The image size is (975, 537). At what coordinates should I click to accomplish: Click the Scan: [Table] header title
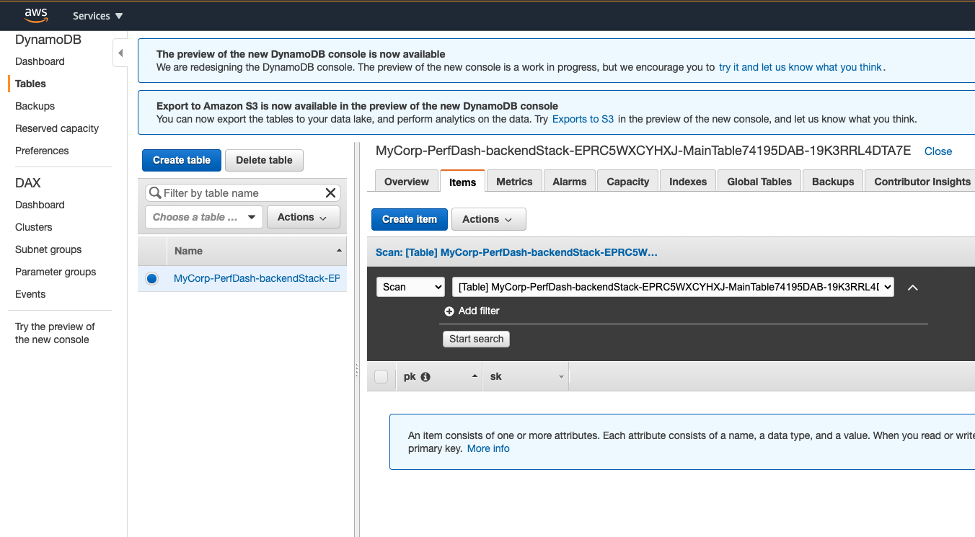(516, 252)
